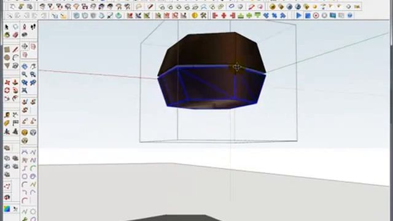This screenshot has width=393, height=221.
Task: Open the blue help question-mark icon
Action: [350, 15]
